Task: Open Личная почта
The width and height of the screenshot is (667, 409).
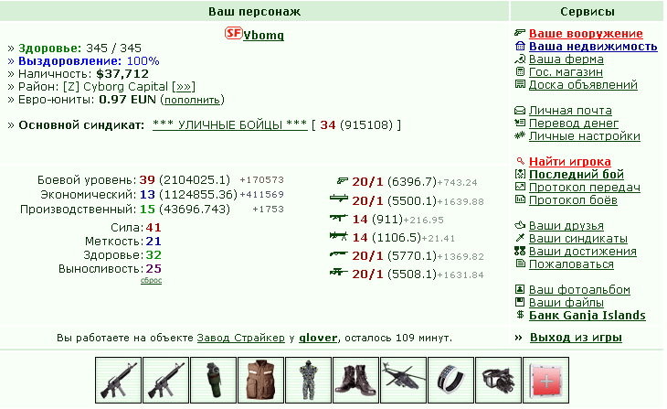Action: point(570,111)
